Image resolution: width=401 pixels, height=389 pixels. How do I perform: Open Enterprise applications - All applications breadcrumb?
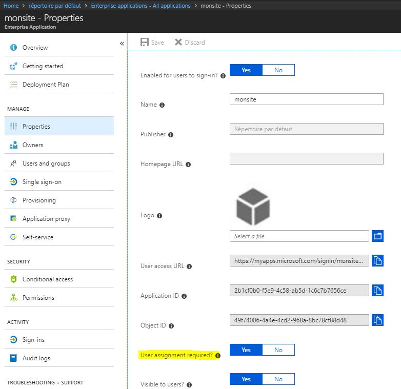click(141, 6)
